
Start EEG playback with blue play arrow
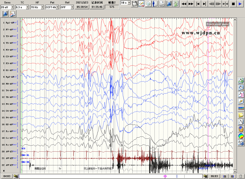coord(240,4)
